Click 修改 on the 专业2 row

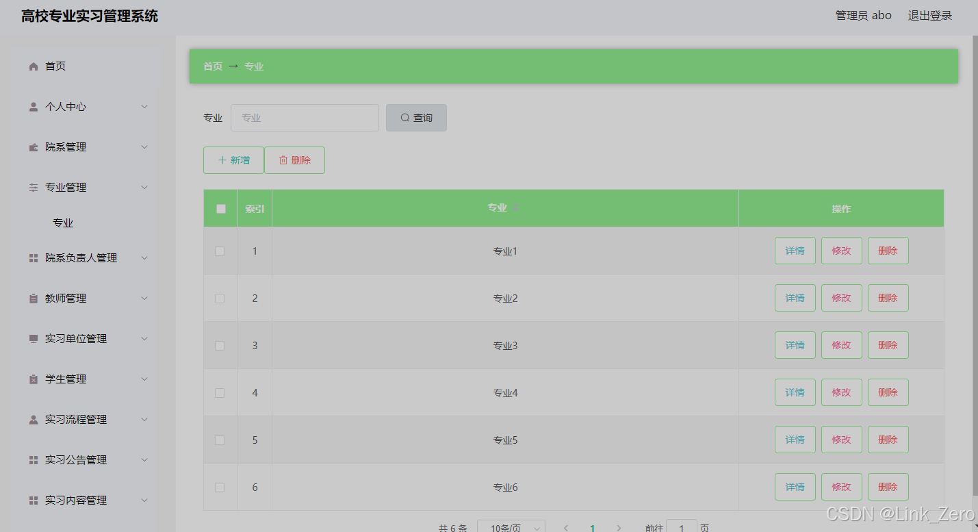click(x=841, y=297)
